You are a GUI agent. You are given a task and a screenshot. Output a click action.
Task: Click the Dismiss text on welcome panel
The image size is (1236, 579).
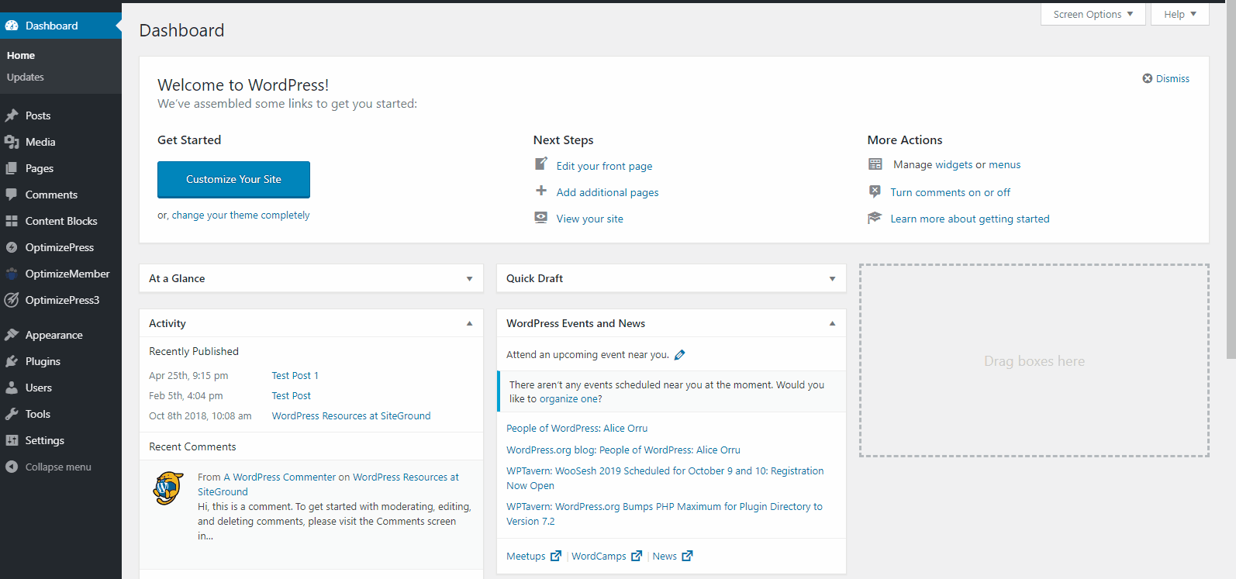[1172, 78]
